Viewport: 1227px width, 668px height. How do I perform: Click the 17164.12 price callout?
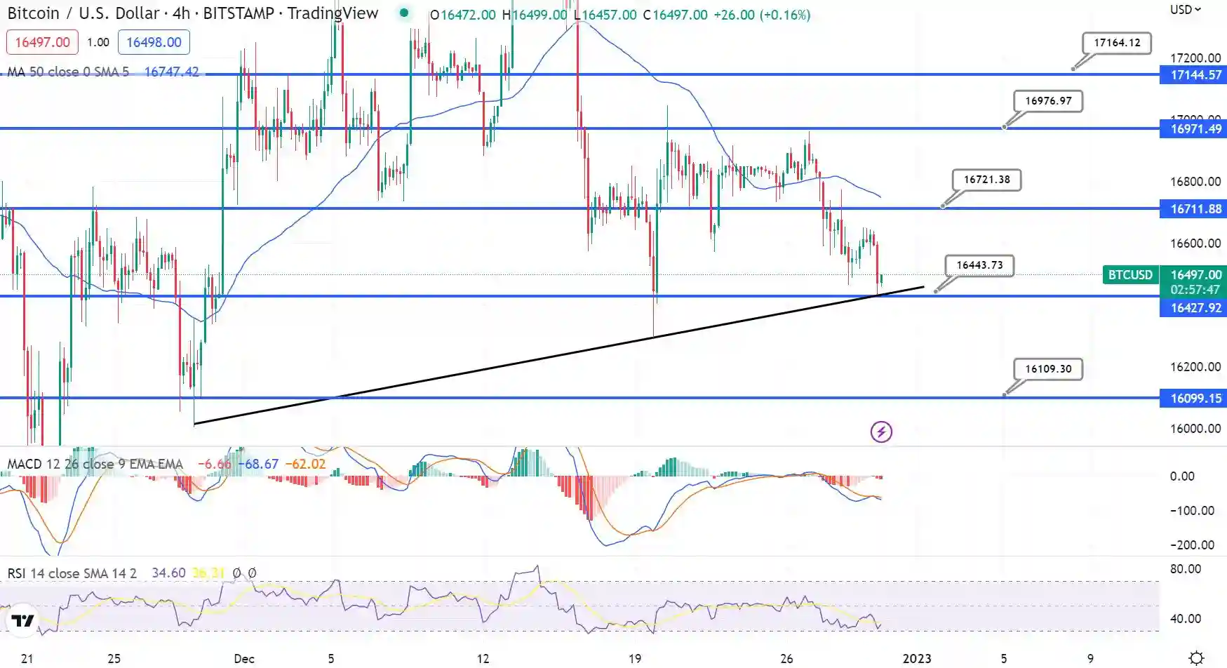(1117, 43)
